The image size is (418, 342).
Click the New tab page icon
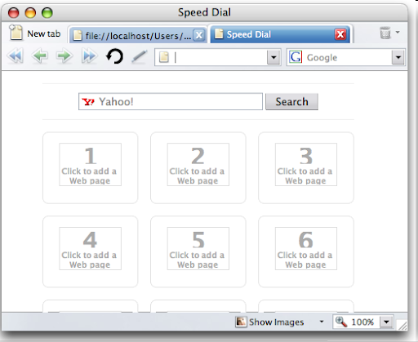16,33
